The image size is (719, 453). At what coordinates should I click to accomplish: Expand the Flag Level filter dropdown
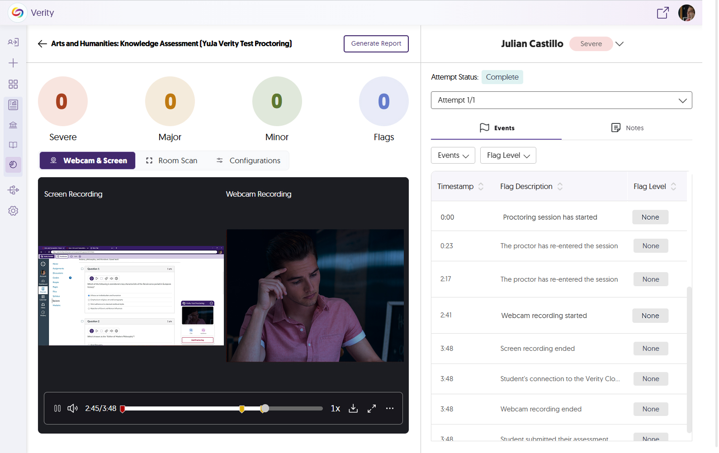pos(508,156)
